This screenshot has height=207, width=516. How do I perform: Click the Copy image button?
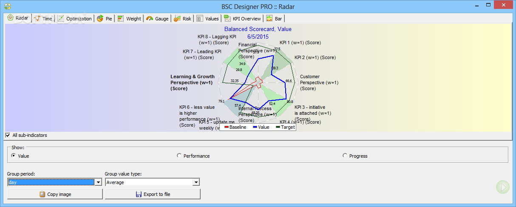[55, 194]
